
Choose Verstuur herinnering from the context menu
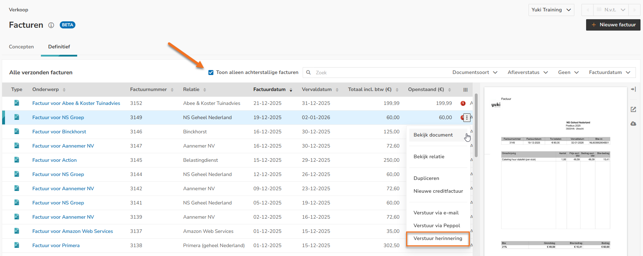tap(438, 239)
